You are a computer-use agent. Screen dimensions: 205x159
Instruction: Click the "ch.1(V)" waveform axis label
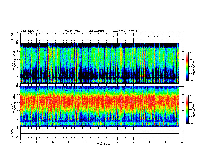click(12, 37)
